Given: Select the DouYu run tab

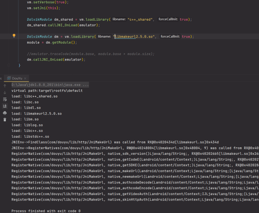Looking at the screenshot, I should pos(17,78).
